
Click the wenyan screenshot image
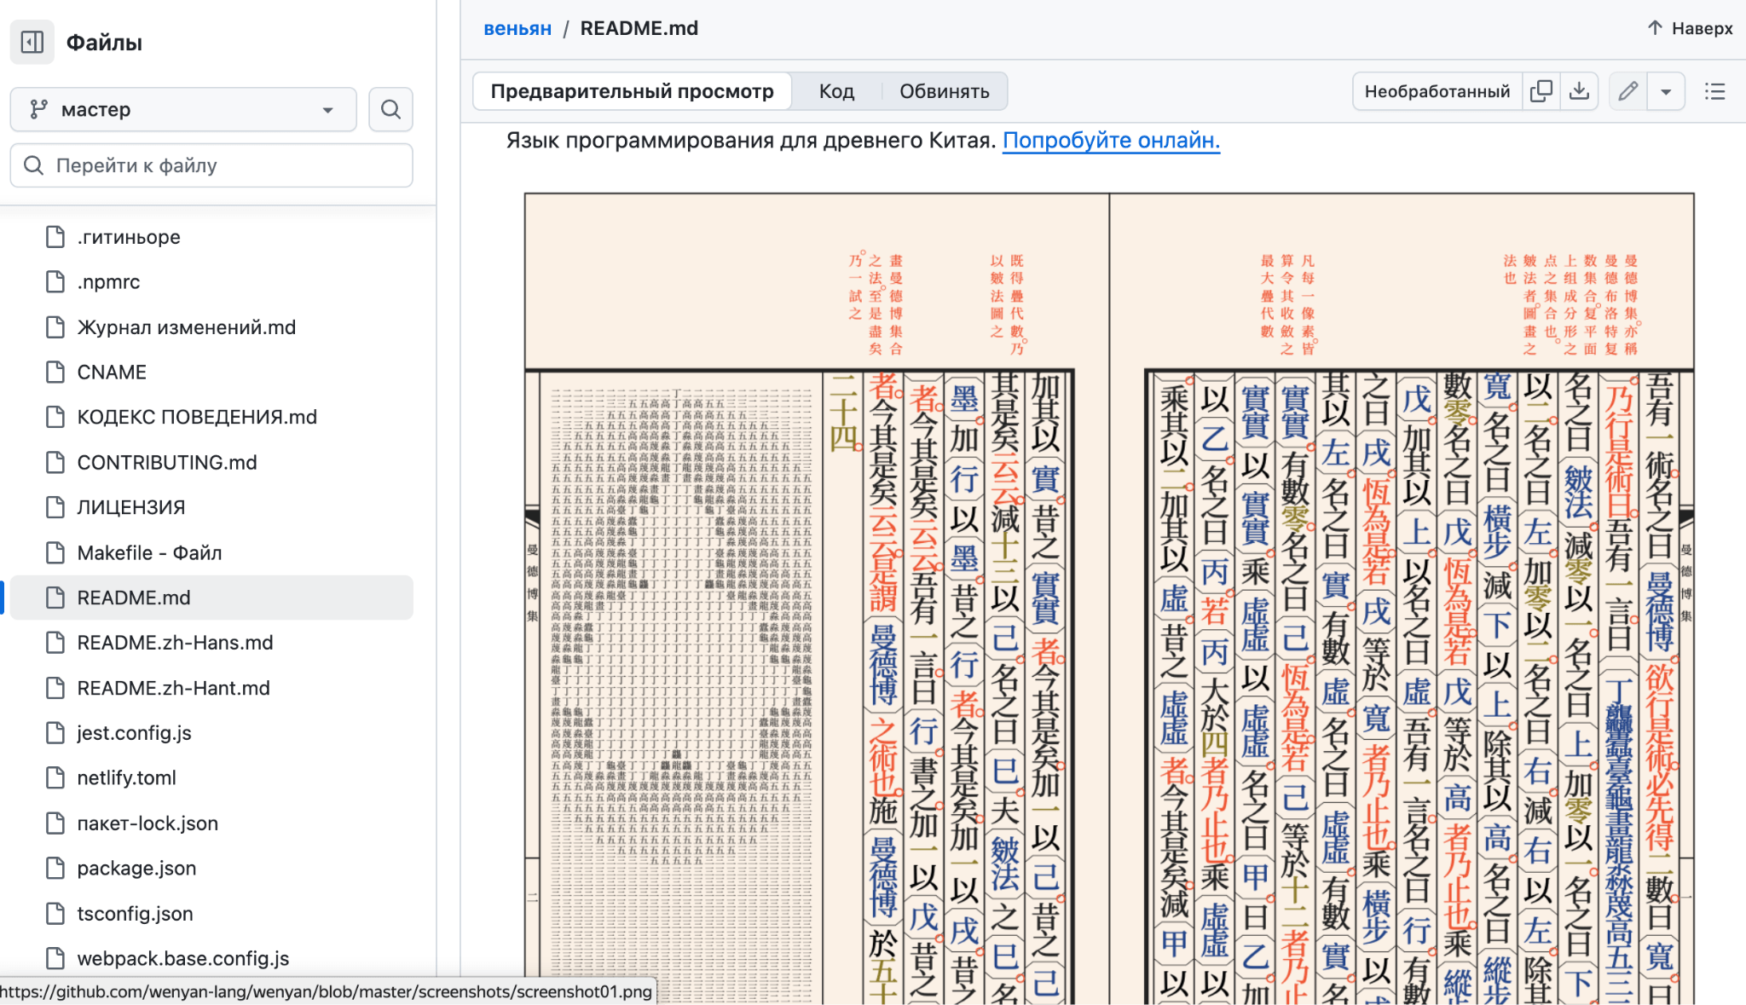[x=1108, y=597]
